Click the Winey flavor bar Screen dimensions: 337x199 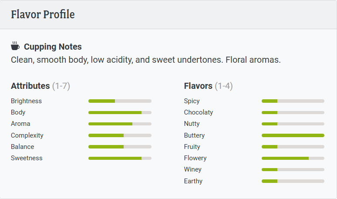[293, 169]
